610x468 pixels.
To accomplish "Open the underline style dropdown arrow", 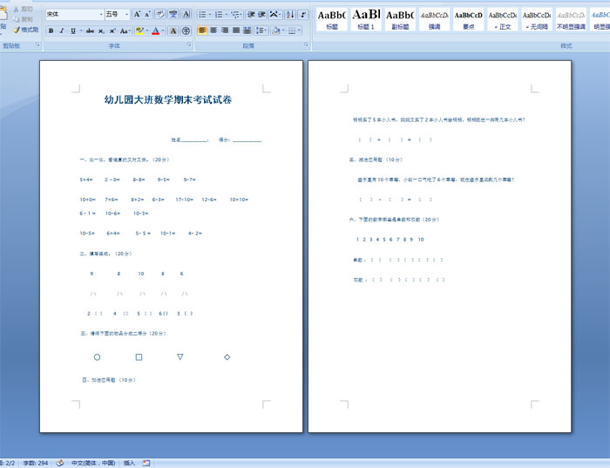I will [81, 31].
